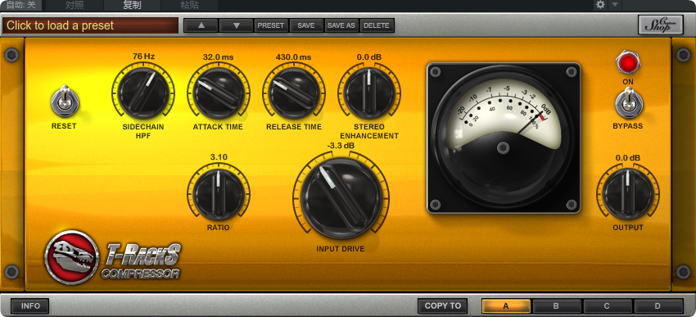Open the host settings gear icon

[x=600, y=5]
